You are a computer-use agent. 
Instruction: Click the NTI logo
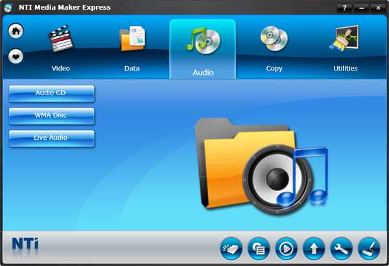tap(25, 243)
